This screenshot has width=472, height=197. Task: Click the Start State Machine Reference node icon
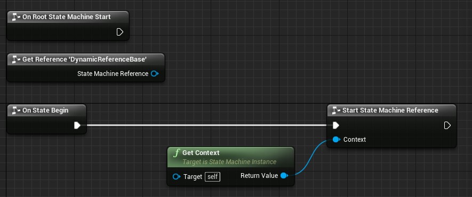point(336,110)
